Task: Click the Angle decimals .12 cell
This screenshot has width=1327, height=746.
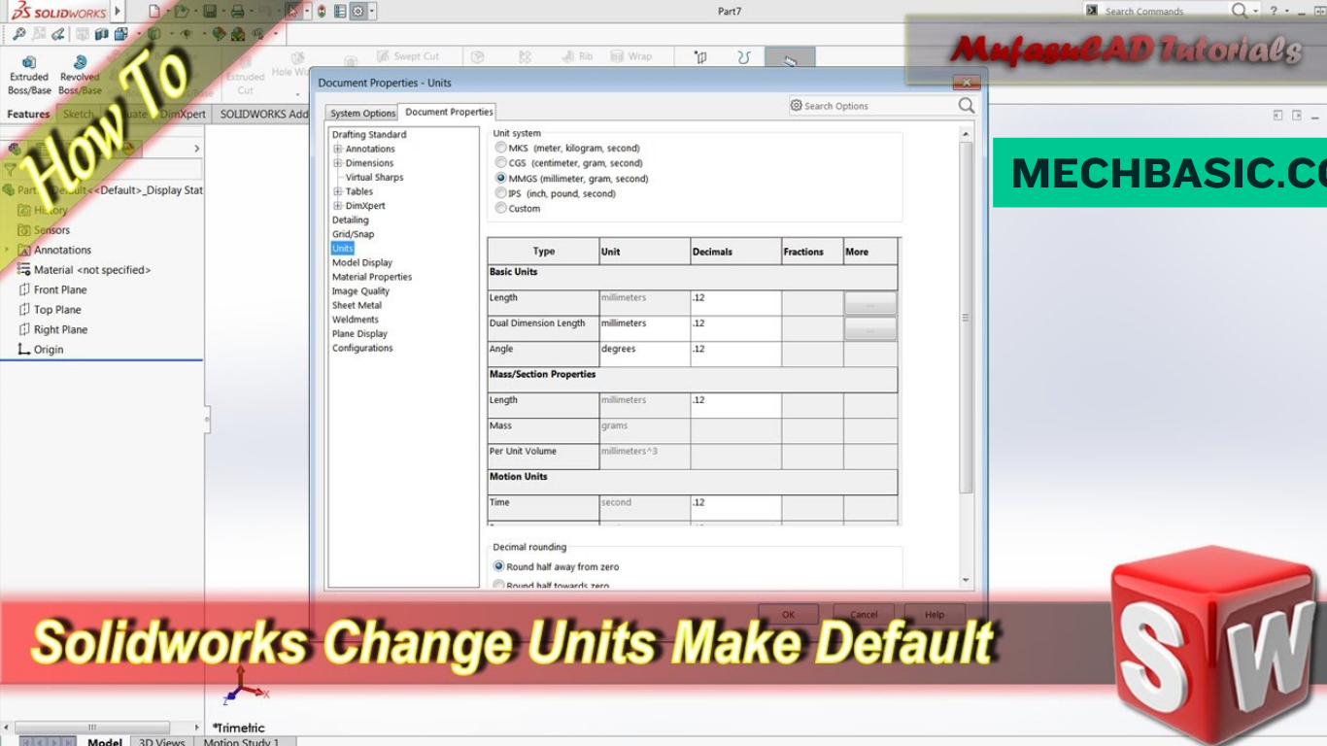Action: click(735, 354)
